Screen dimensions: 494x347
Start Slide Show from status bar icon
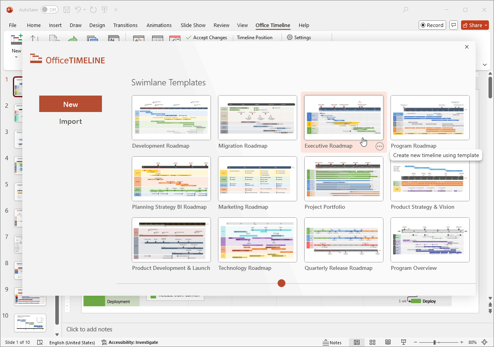click(403, 342)
